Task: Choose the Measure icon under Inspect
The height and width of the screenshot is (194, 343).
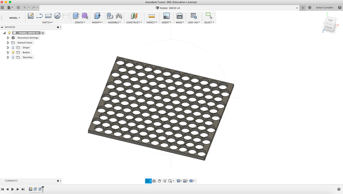Action: tap(152, 16)
